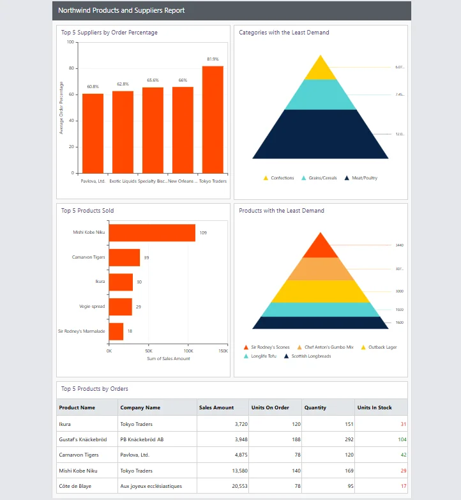Click the Confections yellow legend triangle
461x500 pixels.
(266, 178)
